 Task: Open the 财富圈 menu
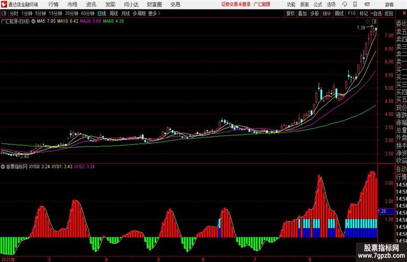pos(154,4)
